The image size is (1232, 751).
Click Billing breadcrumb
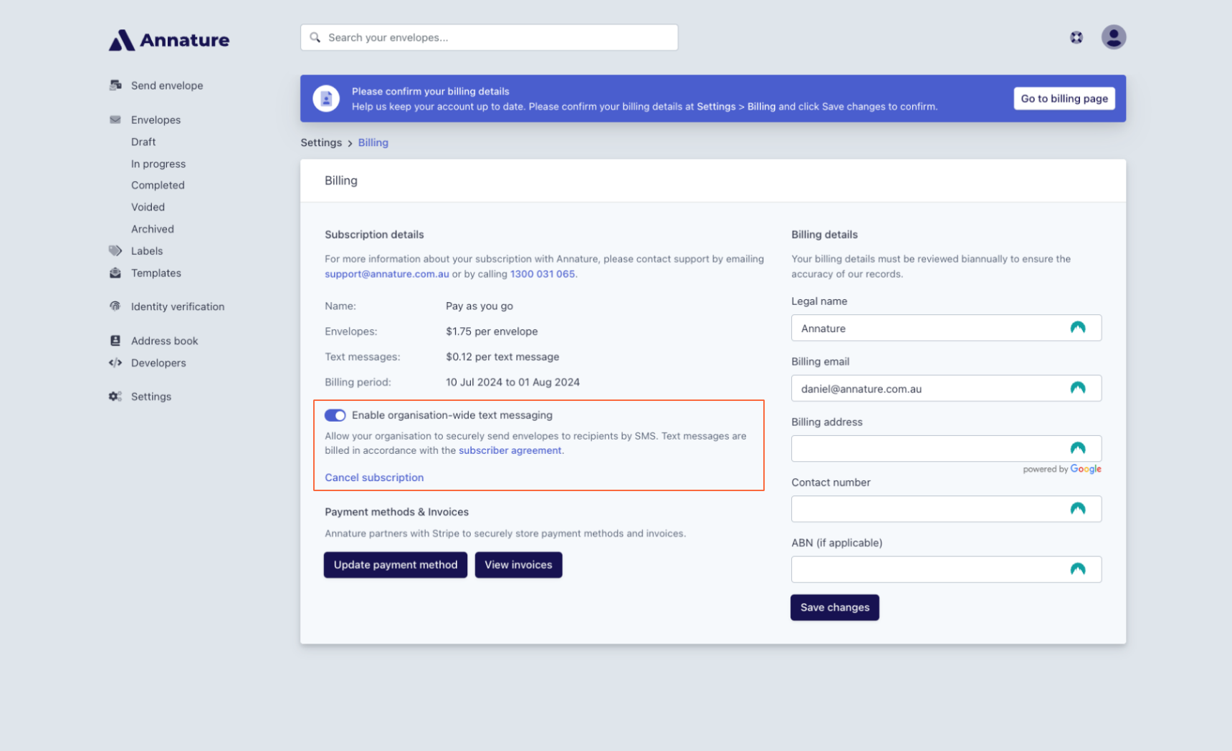pyautogui.click(x=373, y=142)
